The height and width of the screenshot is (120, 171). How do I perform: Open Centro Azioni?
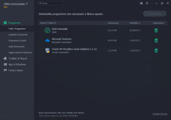16,70
